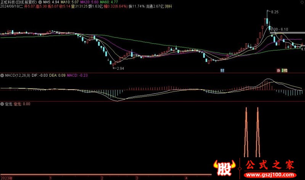The width and height of the screenshot is (305, 180).
Task: Select the MA5: 4.94 label
Action: pos(51,2)
